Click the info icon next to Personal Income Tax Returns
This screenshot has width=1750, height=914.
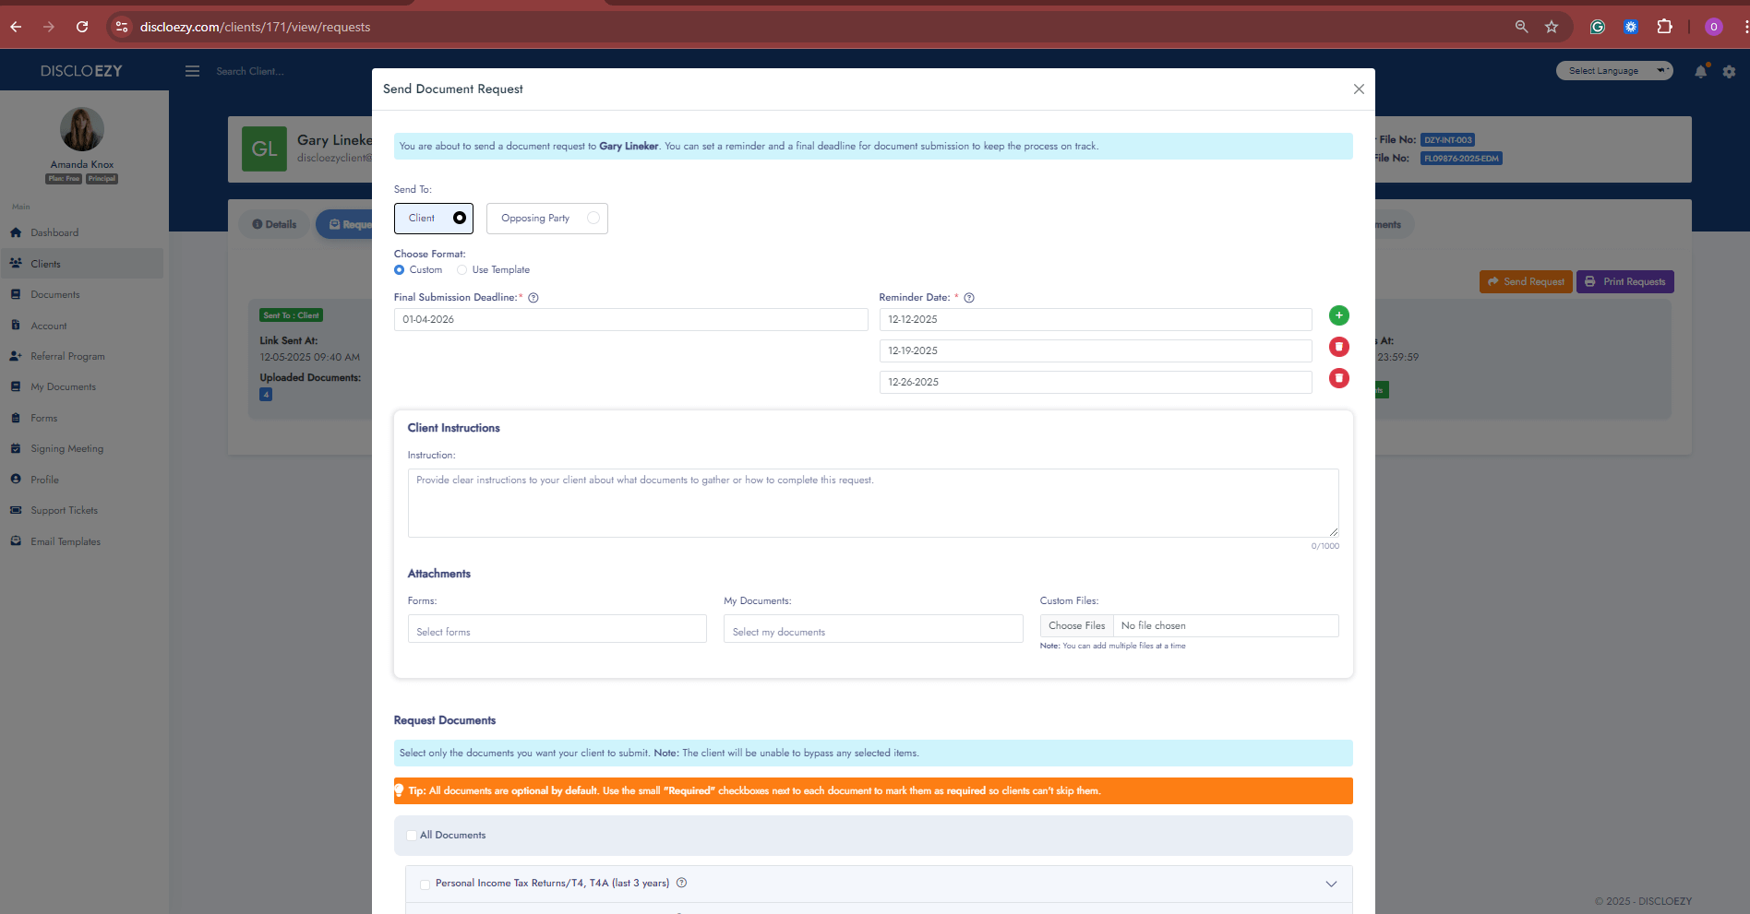coord(681,883)
